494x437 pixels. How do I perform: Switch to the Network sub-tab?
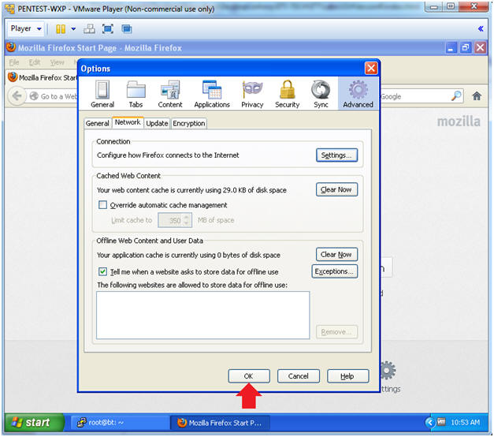coord(128,122)
